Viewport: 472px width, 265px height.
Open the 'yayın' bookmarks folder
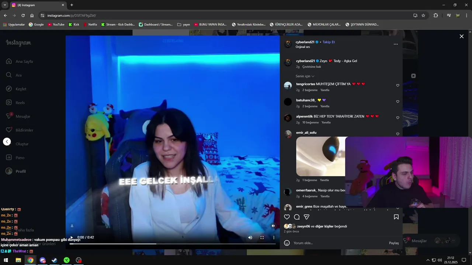[184, 25]
